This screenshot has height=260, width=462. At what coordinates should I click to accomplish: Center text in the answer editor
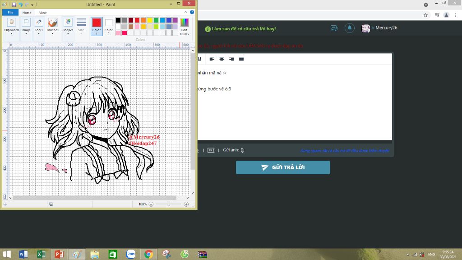[x=222, y=59]
